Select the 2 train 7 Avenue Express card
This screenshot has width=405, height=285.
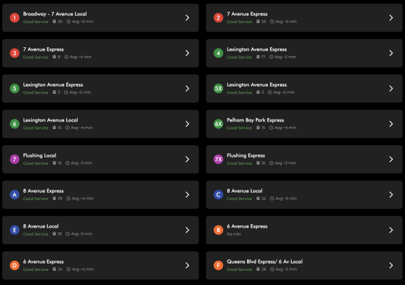[304, 18]
